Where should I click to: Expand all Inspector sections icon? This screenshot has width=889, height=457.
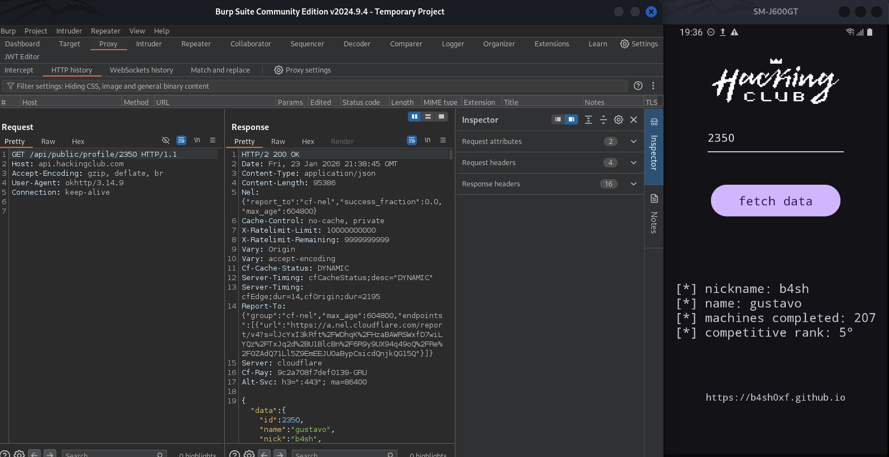click(x=588, y=119)
